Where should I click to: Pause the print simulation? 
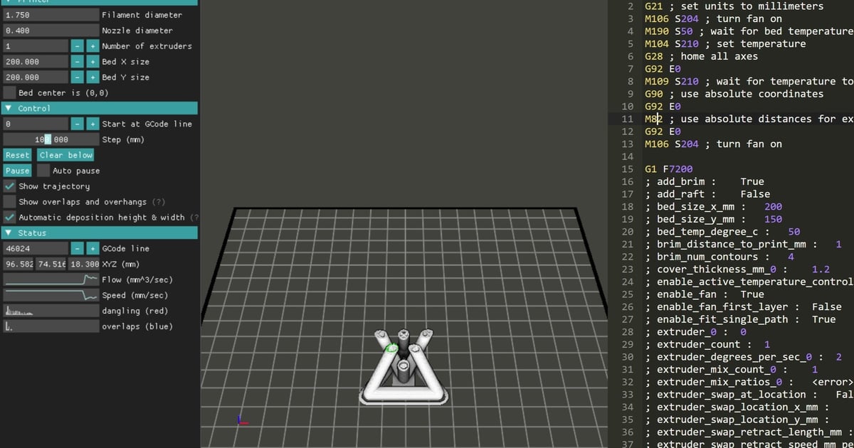pyautogui.click(x=17, y=171)
